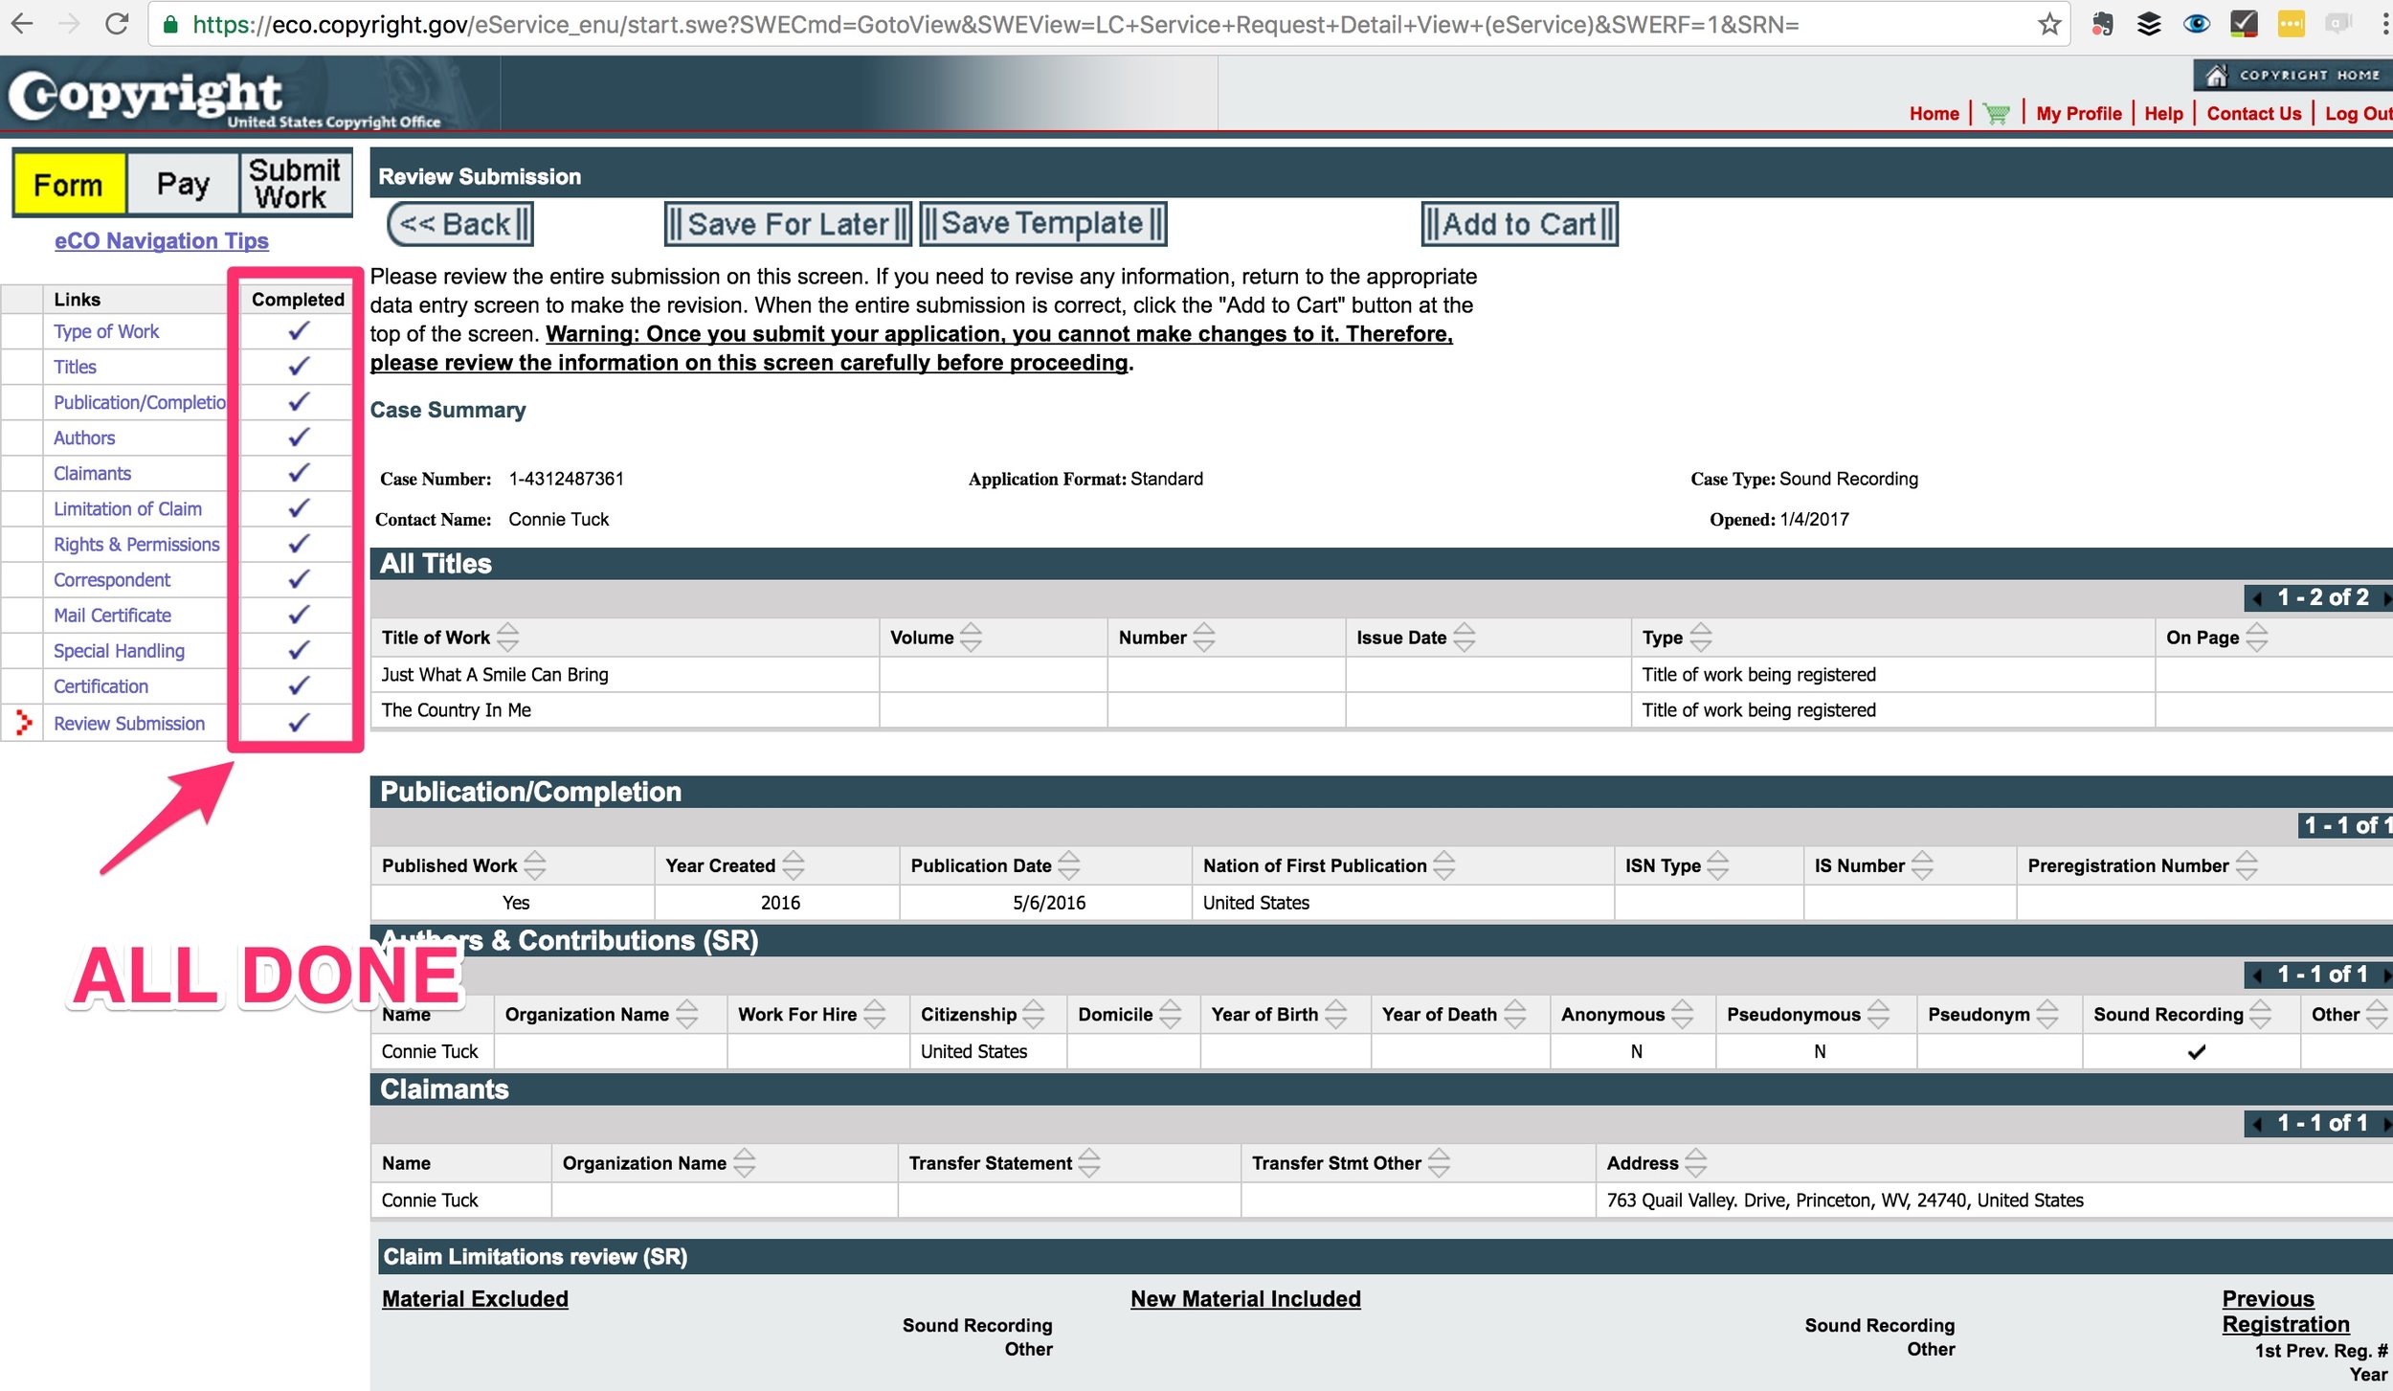Sort authors by Anonymous column
This screenshot has height=1391, width=2393.
coord(1683,1014)
